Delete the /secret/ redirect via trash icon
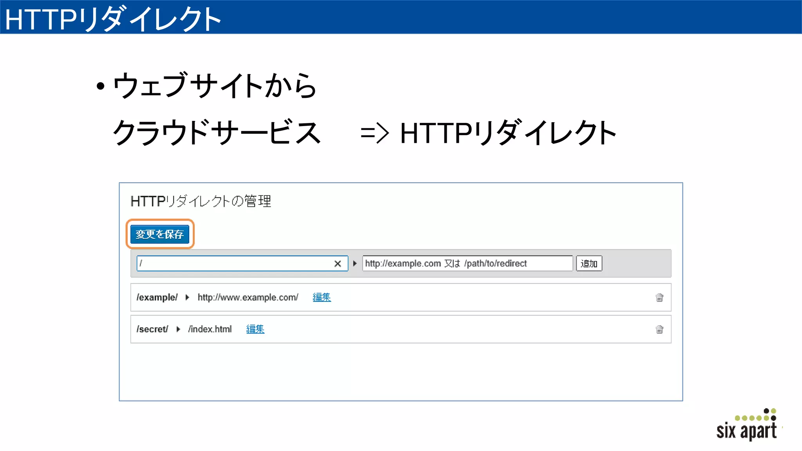 659,329
